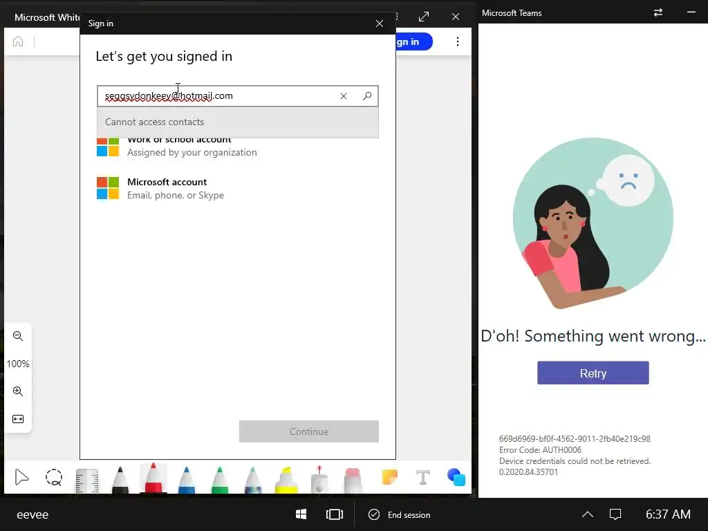The width and height of the screenshot is (708, 531).
Task: Open the notification center icon
Action: point(615,514)
